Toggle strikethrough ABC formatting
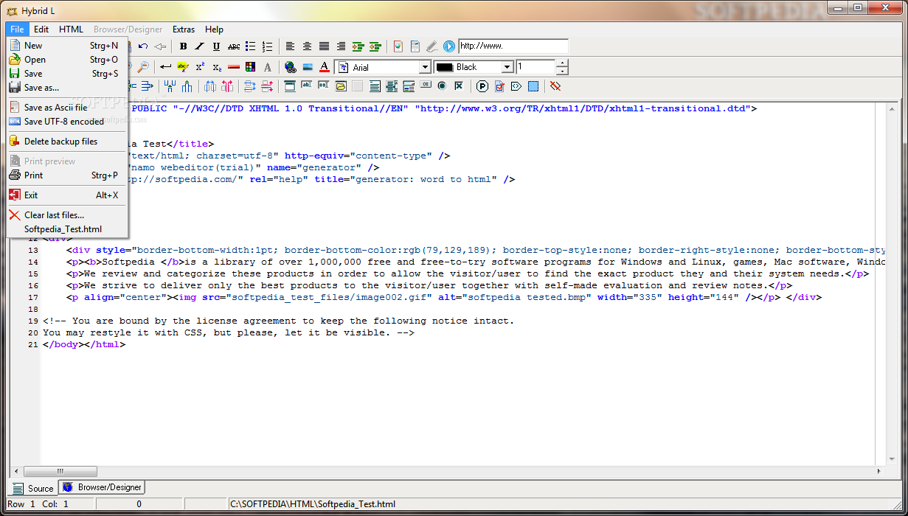The height and width of the screenshot is (516, 908). (234, 46)
